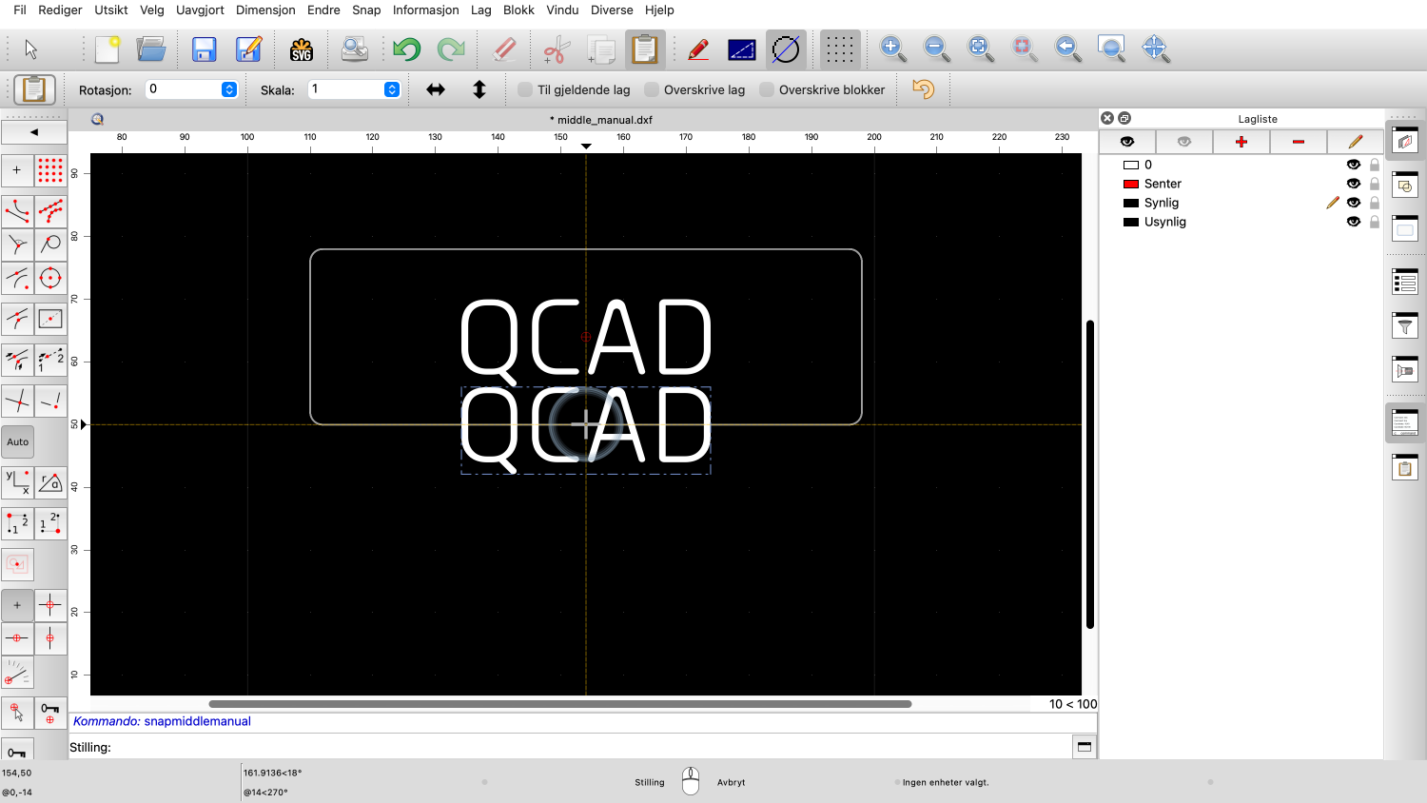This screenshot has height=803, width=1427.
Task: Click the Save file floppy icon
Action: coord(204,49)
